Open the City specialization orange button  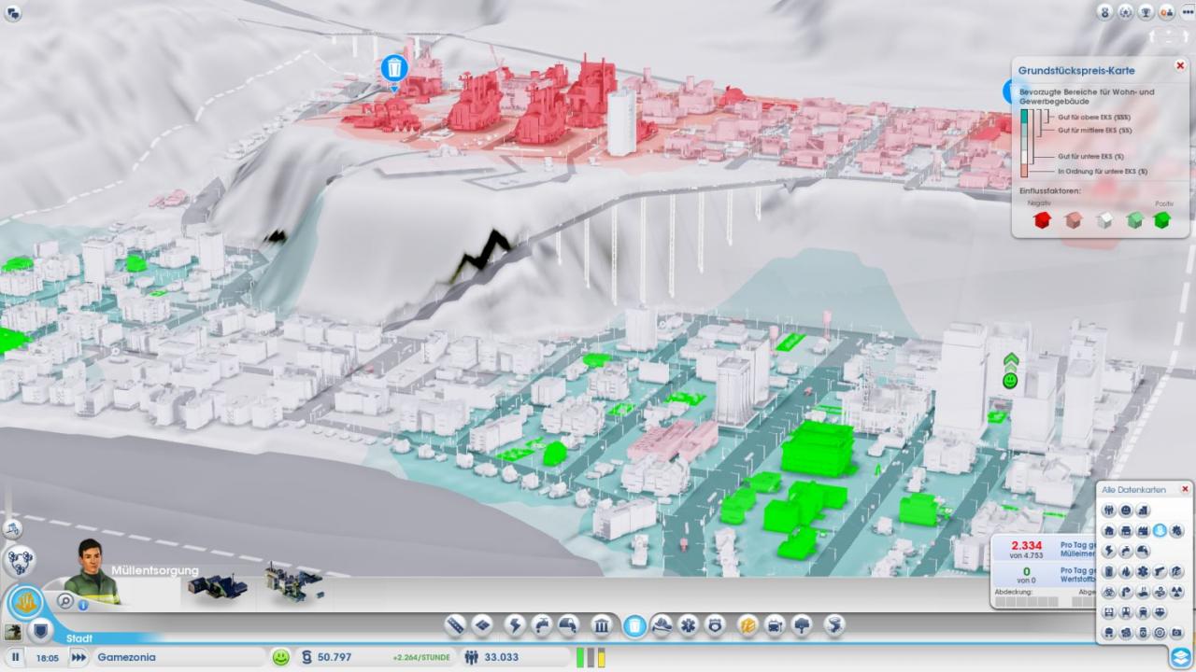pyautogui.click(x=26, y=602)
